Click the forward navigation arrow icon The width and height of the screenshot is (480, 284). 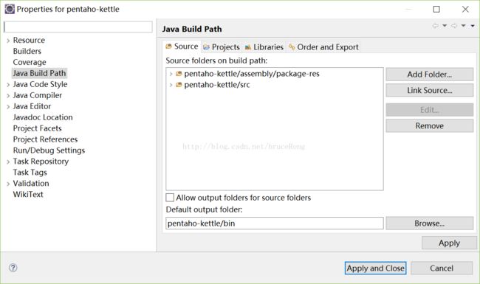[454, 26]
